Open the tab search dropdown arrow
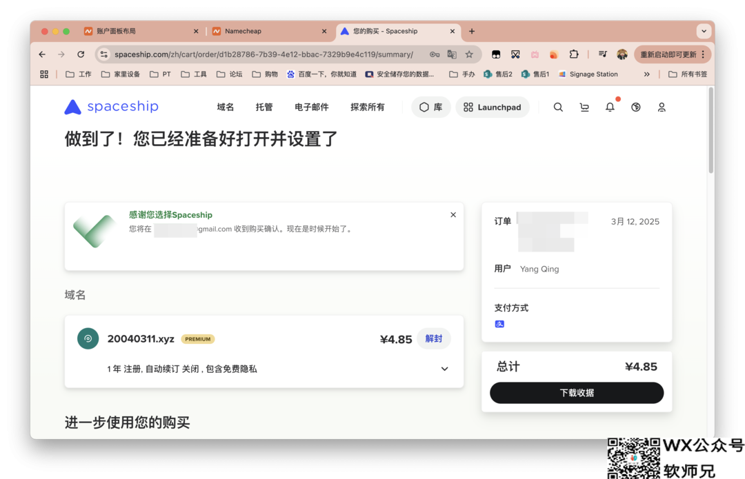 click(704, 31)
